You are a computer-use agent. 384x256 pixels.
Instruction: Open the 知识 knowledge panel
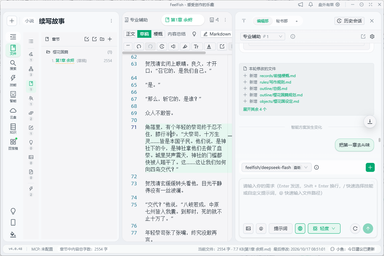13,128
